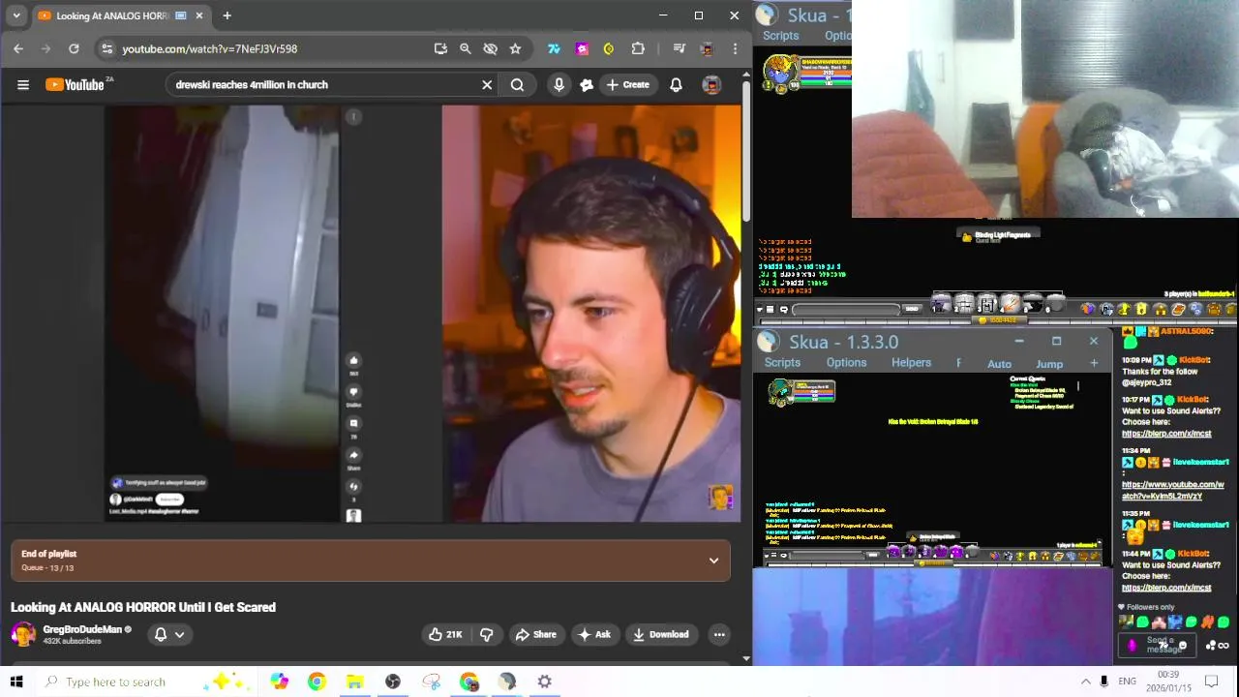Click the ENG language indicator
This screenshot has height=697, width=1239.
click(x=1128, y=682)
